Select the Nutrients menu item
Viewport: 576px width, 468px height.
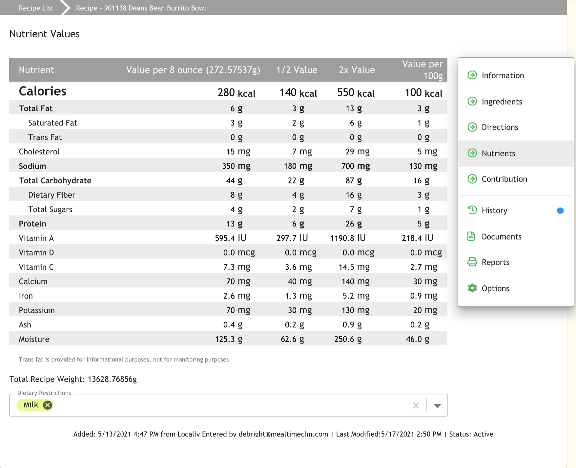(x=516, y=153)
